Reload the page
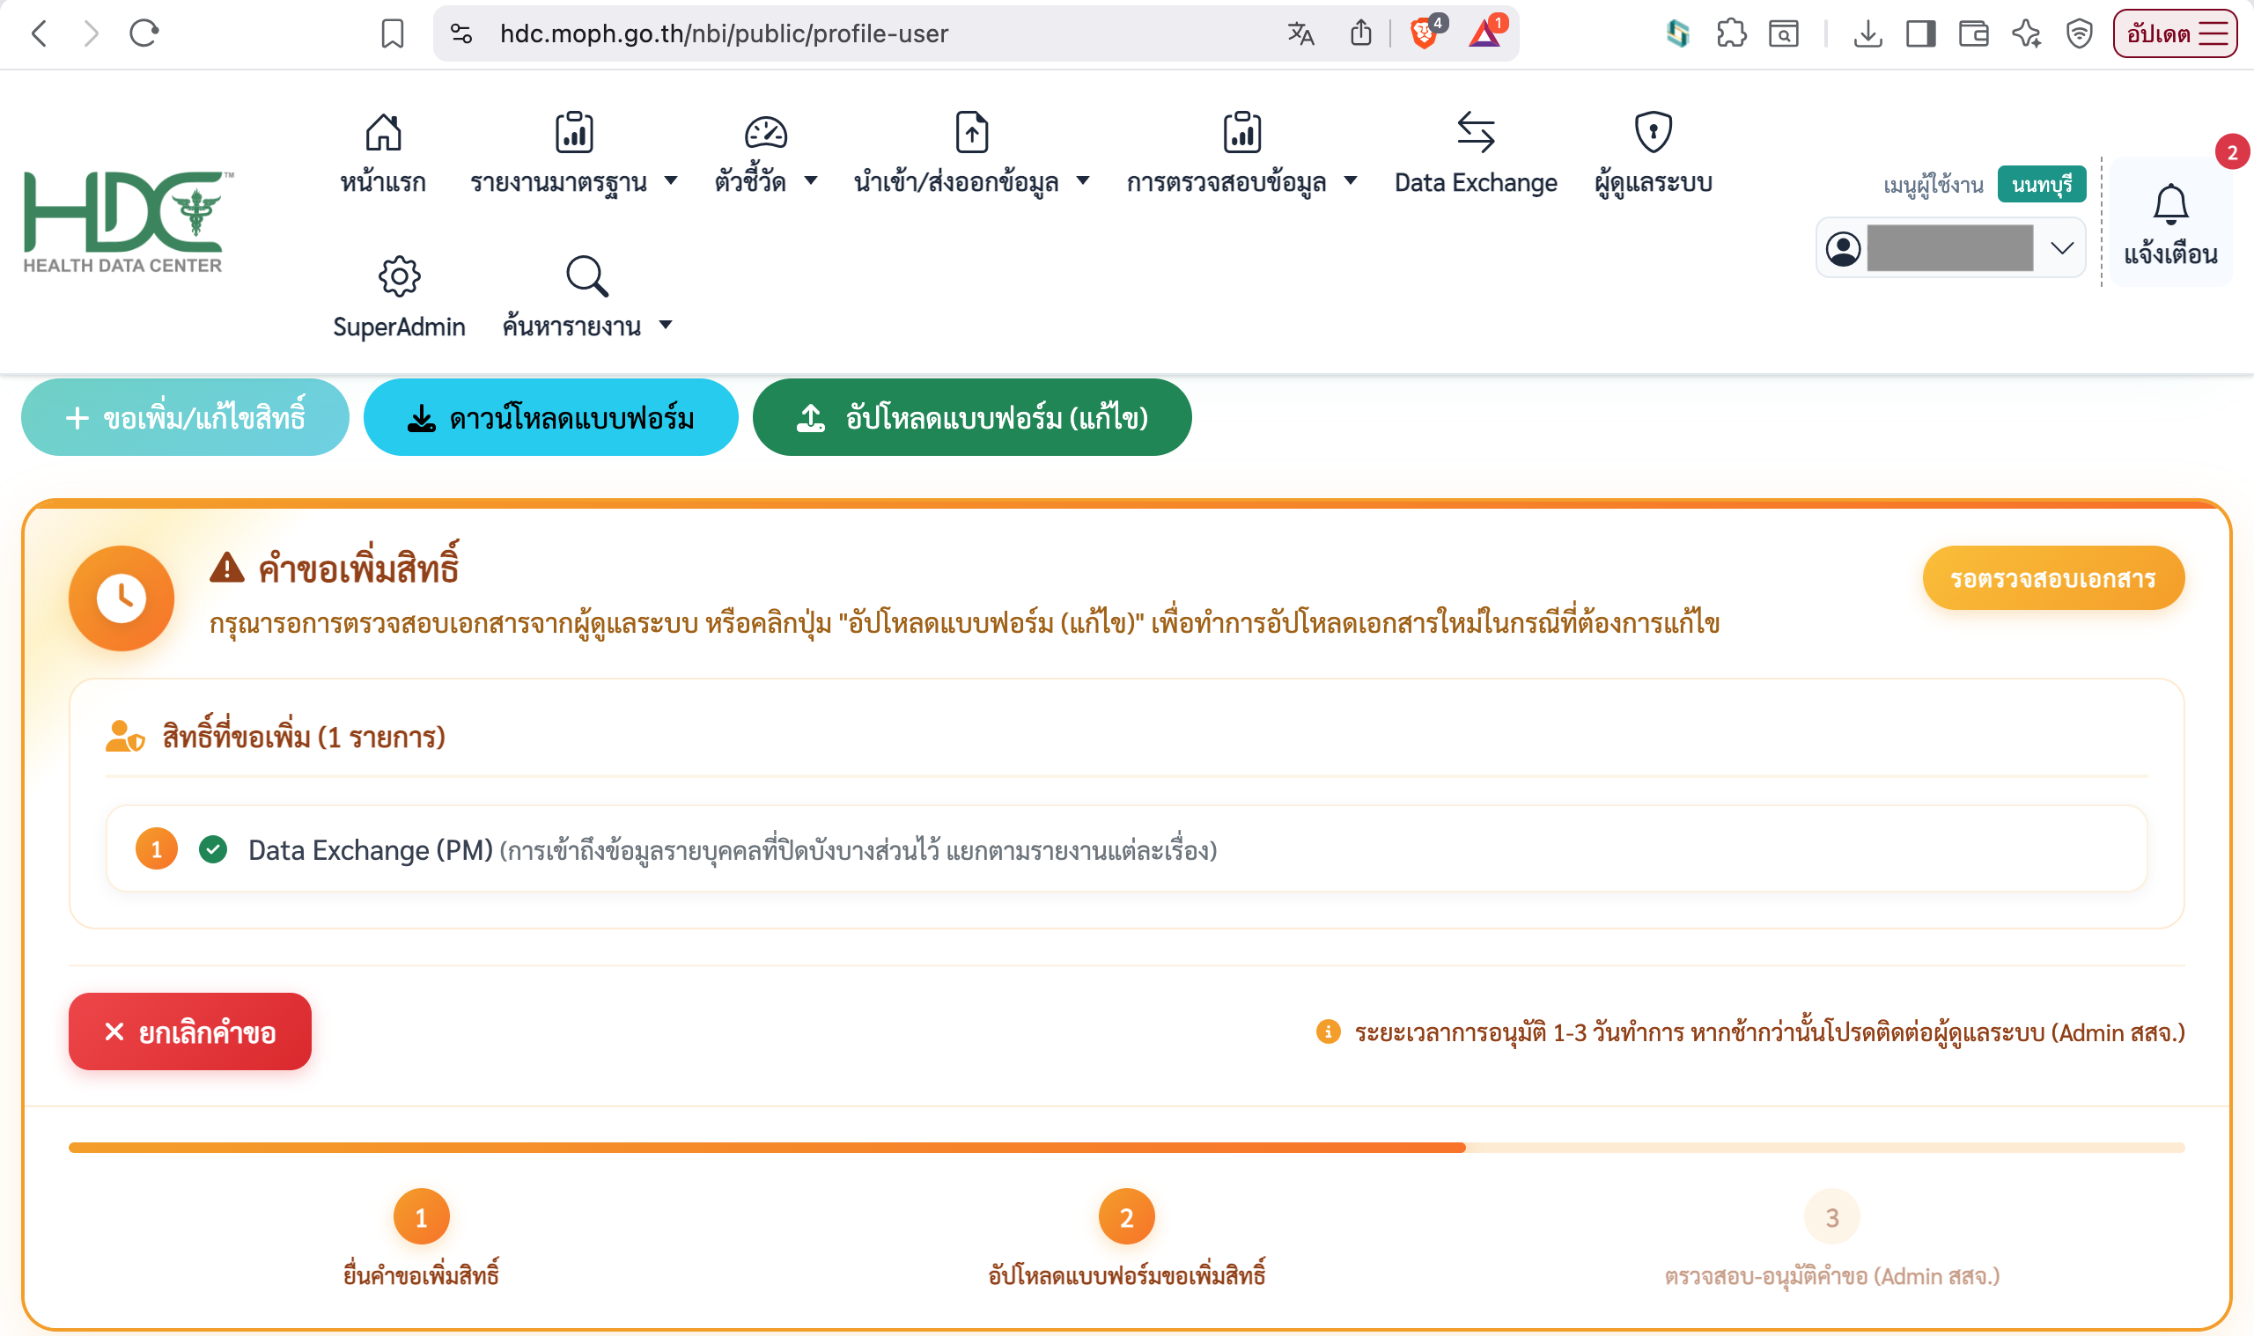Image resolution: width=2254 pixels, height=1336 pixels. (144, 34)
